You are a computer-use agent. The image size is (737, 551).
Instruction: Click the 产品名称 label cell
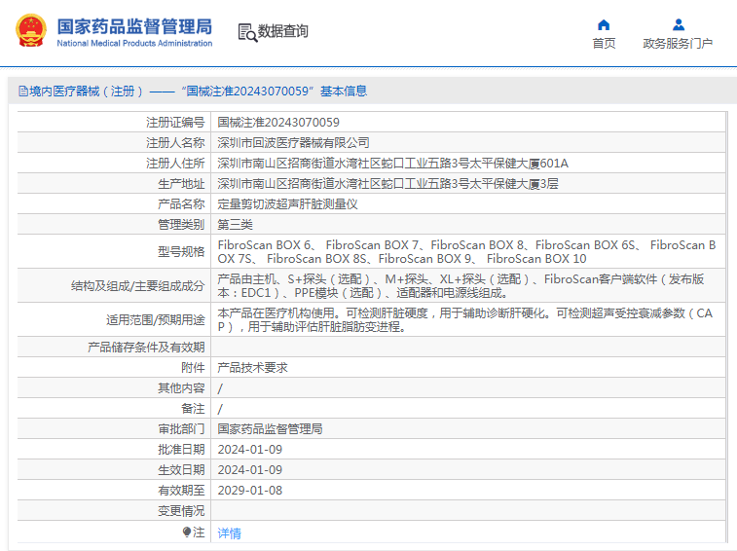pos(114,204)
